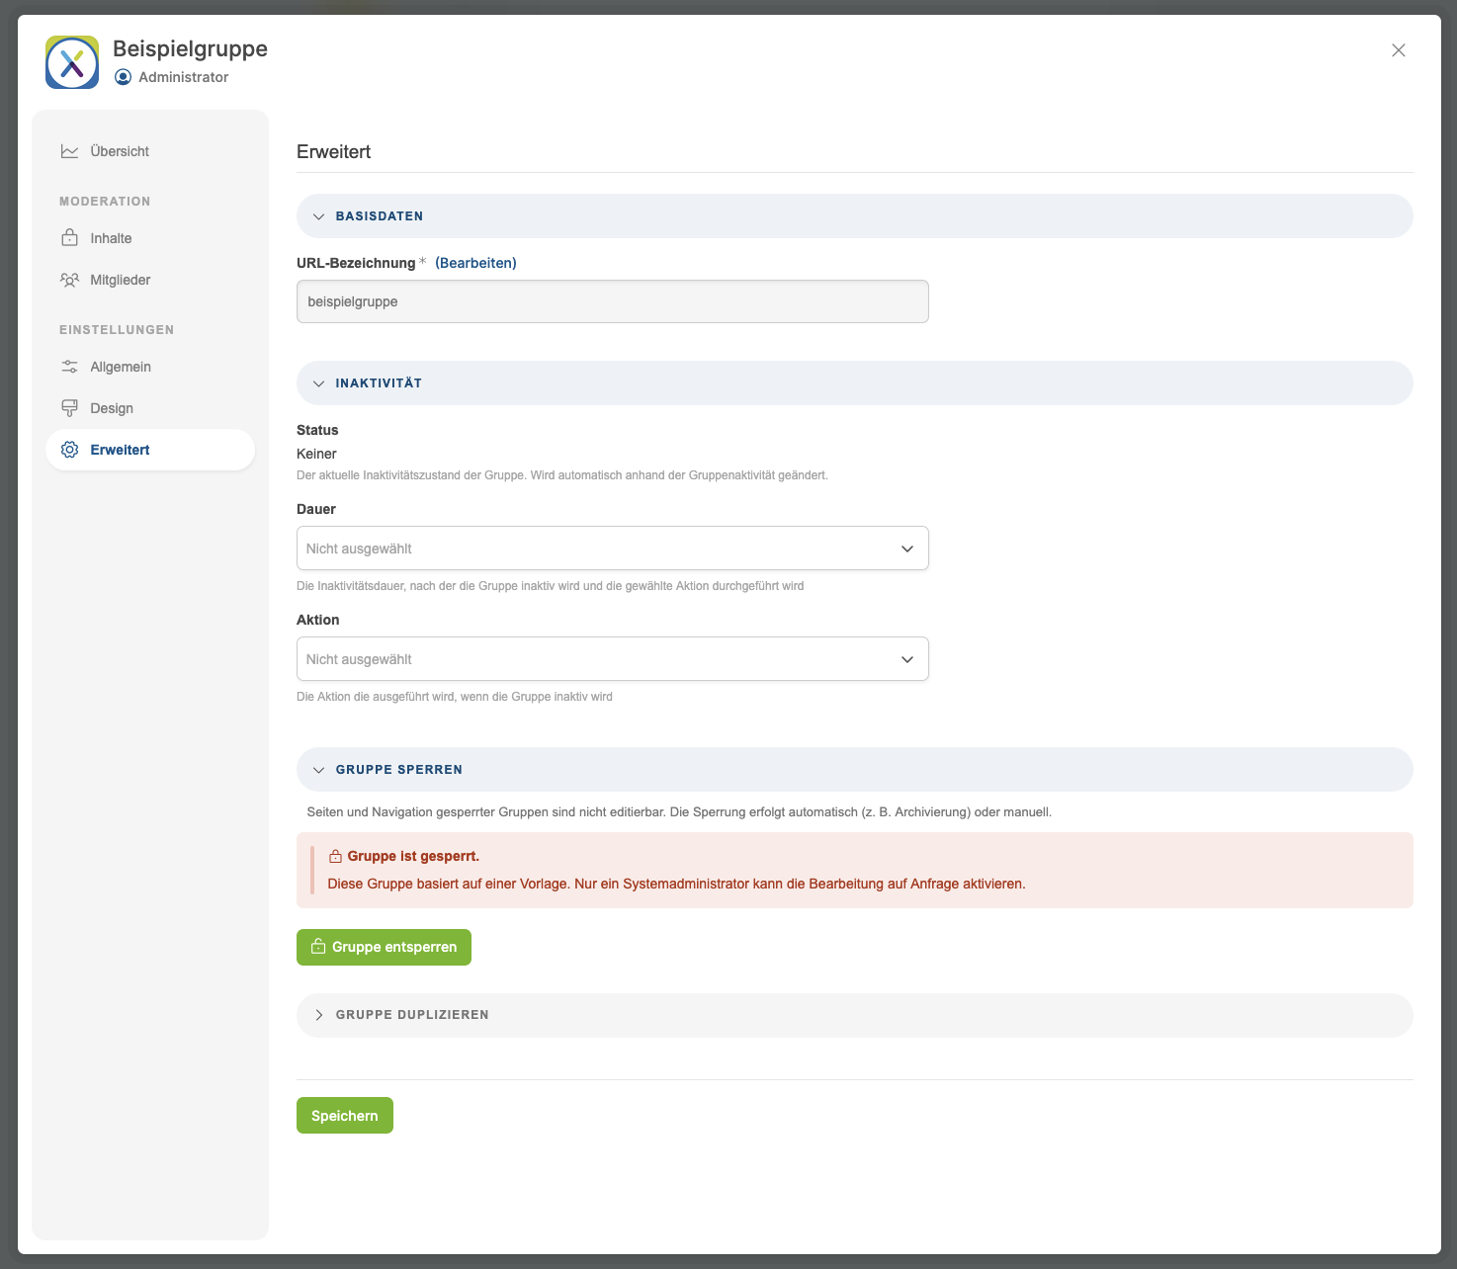
Task: Expand the Gruppe duplizieren section
Action: click(319, 1015)
